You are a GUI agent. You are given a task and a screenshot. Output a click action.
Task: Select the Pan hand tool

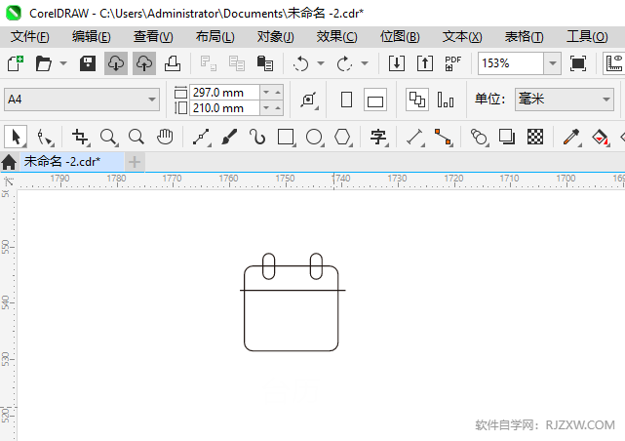tap(165, 138)
